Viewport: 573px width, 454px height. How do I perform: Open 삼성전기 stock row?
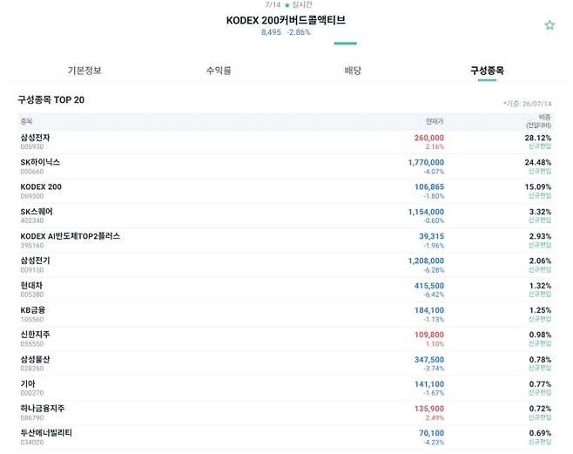[x=286, y=265]
